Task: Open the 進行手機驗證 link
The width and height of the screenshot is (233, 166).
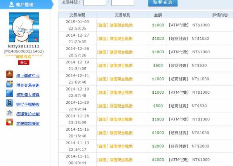Action: 28,104
